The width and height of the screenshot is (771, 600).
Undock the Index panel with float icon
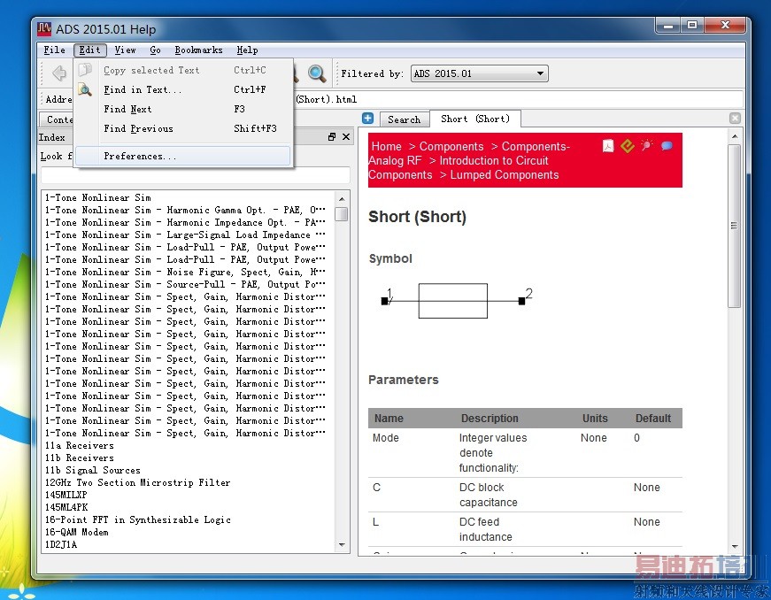click(x=332, y=137)
